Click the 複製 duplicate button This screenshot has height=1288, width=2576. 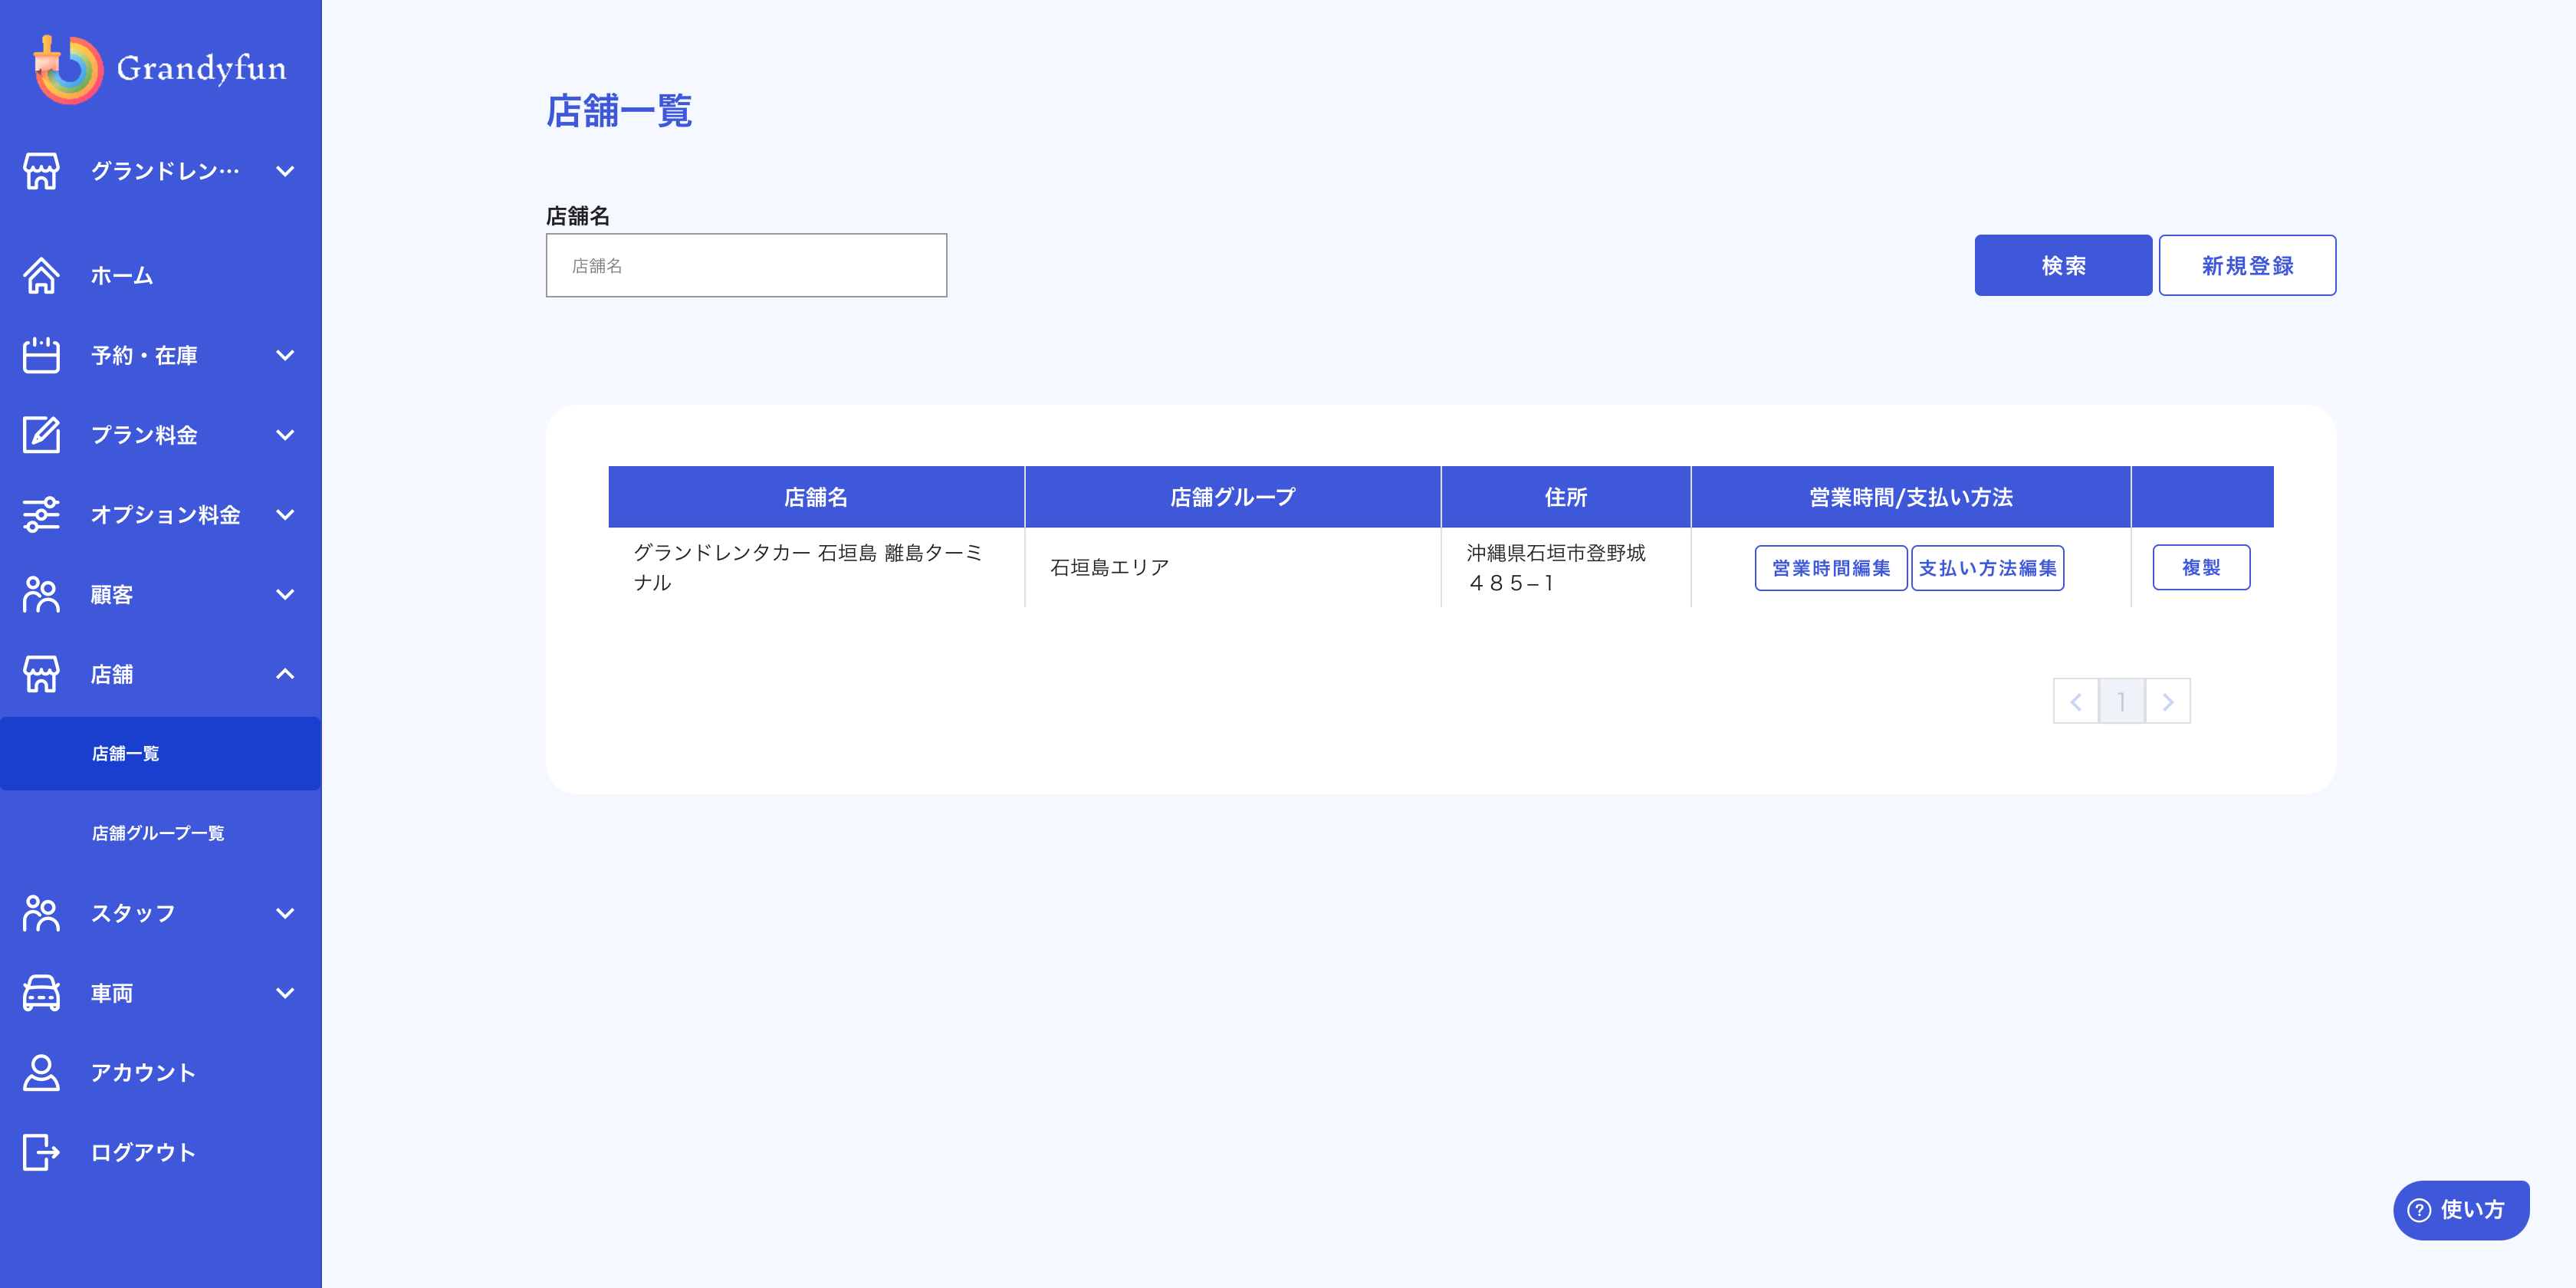(x=2201, y=567)
